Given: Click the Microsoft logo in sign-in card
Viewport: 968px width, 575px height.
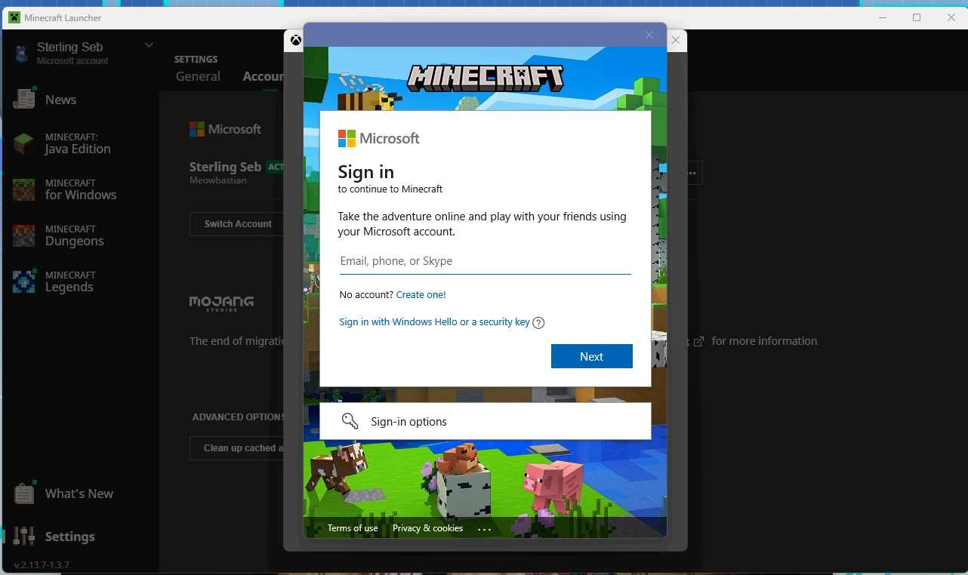Looking at the screenshot, I should (x=378, y=138).
